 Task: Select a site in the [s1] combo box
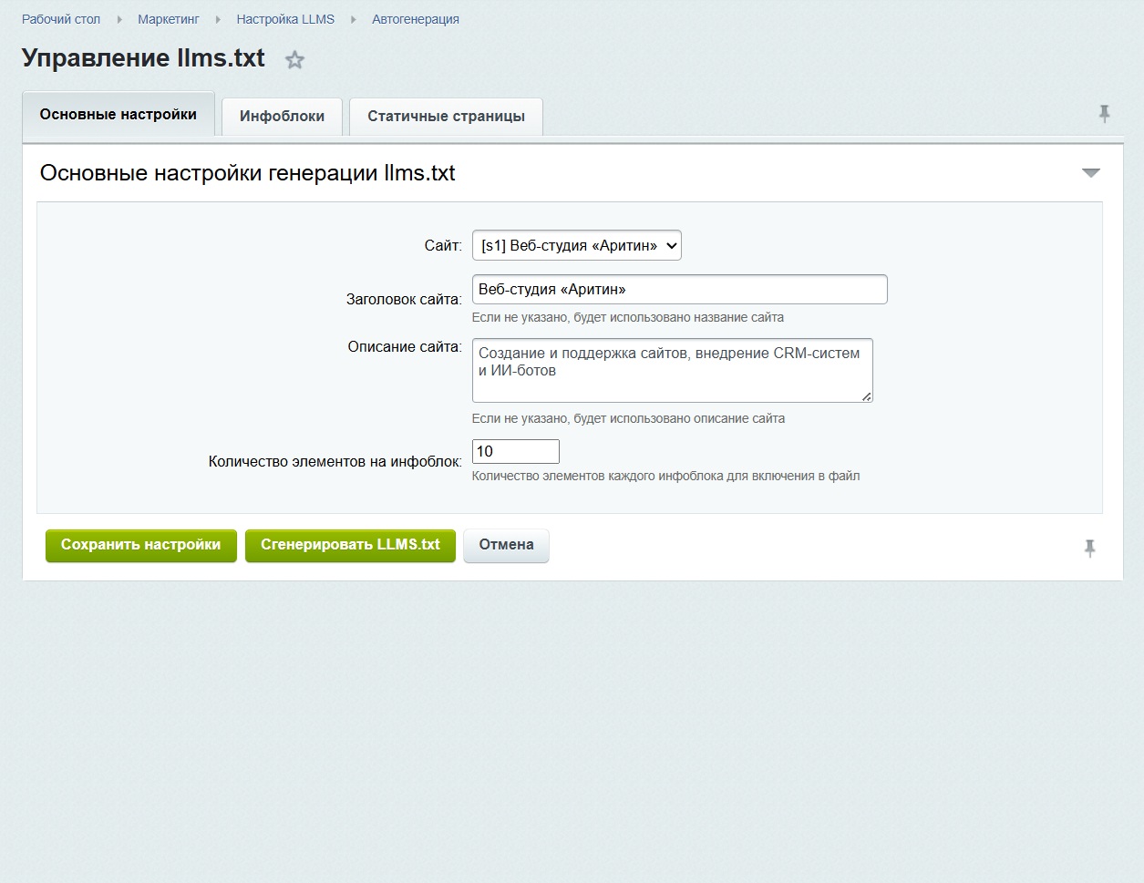pyautogui.click(x=576, y=244)
